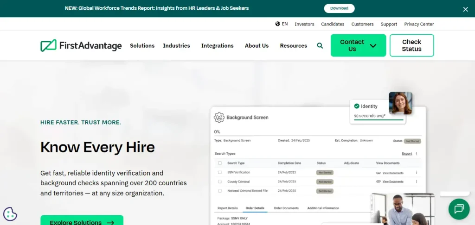Click the 'Package: SSNV ONLY' text
This screenshot has width=475, height=225.
231,218
